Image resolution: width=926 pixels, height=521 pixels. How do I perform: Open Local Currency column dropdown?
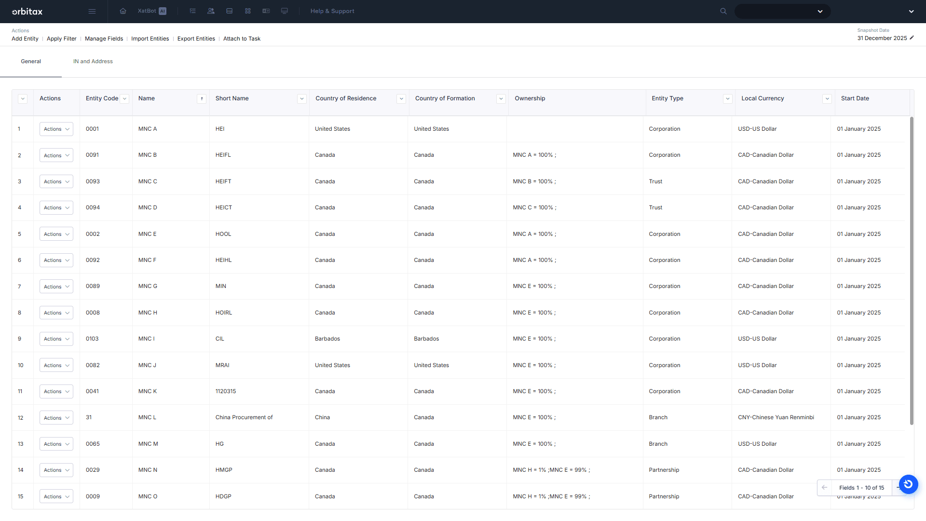tap(828, 99)
